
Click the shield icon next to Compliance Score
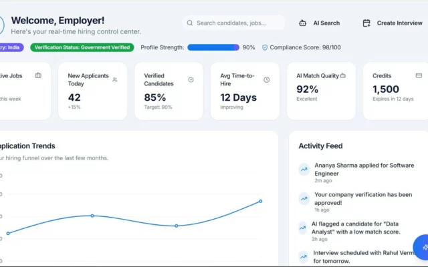click(x=265, y=47)
